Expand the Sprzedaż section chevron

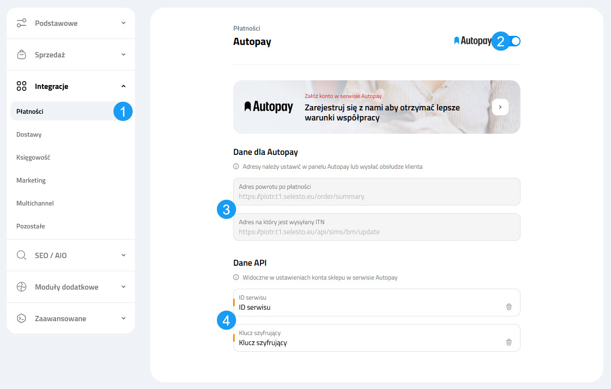point(124,55)
